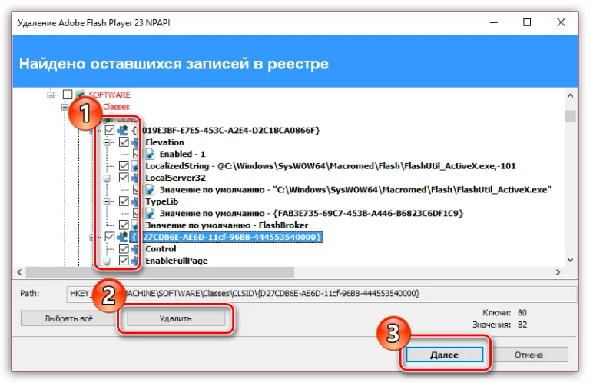Click the Выбрать всё button
590x383 pixels.
pos(68,318)
